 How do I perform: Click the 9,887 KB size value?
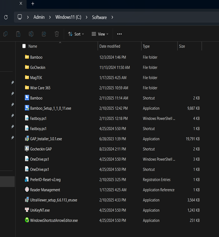193,108
